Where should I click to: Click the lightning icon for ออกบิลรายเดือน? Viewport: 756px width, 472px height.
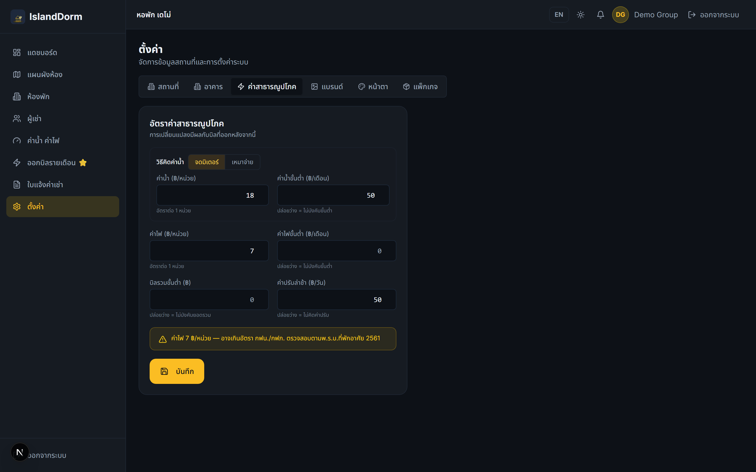tap(17, 163)
